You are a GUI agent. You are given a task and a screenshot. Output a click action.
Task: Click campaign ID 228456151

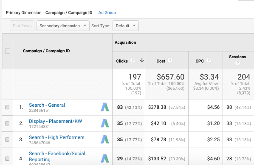40,111
